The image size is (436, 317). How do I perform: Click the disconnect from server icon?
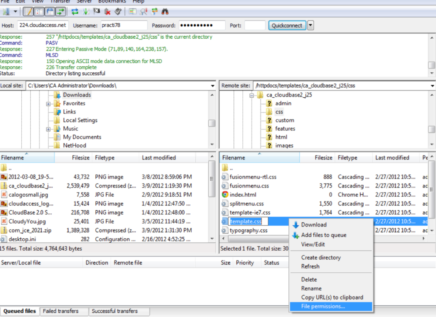[108, 11]
